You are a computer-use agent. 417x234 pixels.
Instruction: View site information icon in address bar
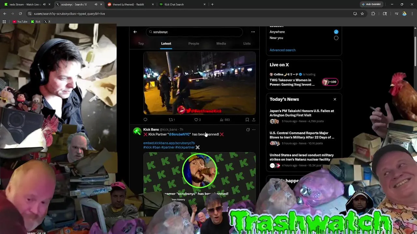[x=30, y=14]
